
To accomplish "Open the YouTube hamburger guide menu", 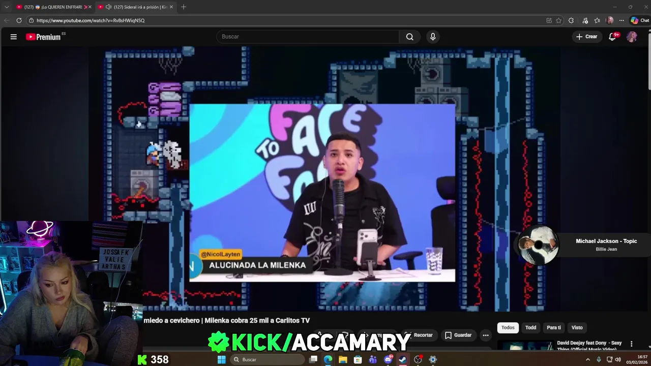I will (x=14, y=37).
